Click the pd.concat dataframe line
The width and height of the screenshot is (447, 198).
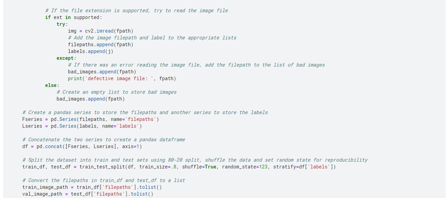[x=82, y=146]
